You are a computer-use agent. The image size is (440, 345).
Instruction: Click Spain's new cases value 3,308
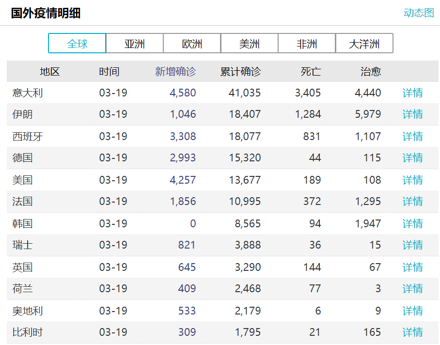(x=183, y=136)
